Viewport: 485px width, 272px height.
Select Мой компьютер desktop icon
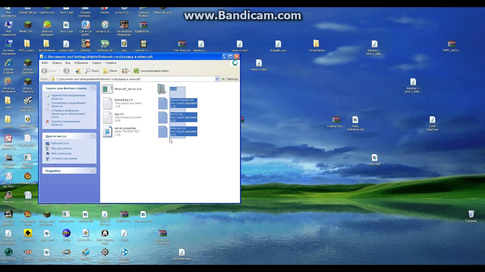8,29
